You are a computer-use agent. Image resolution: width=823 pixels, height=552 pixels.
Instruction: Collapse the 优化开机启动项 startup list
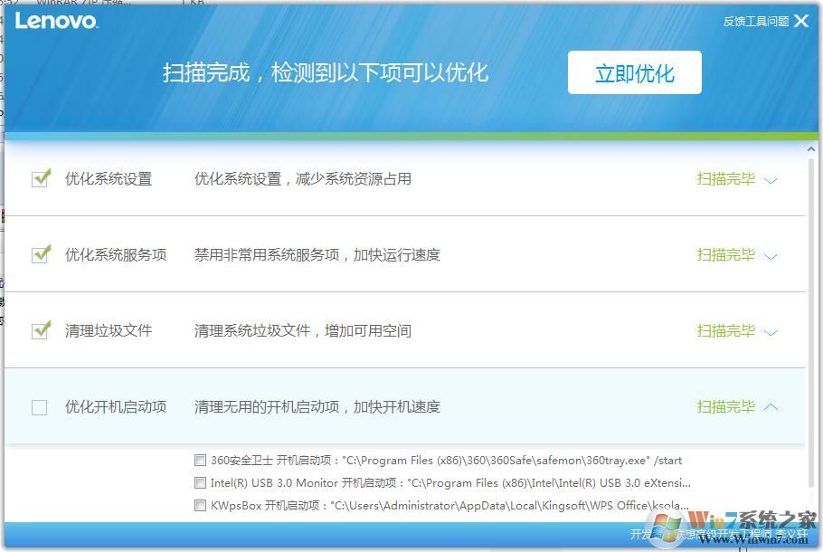tap(771, 407)
